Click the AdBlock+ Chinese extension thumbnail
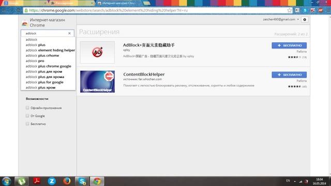 tap(97, 52)
